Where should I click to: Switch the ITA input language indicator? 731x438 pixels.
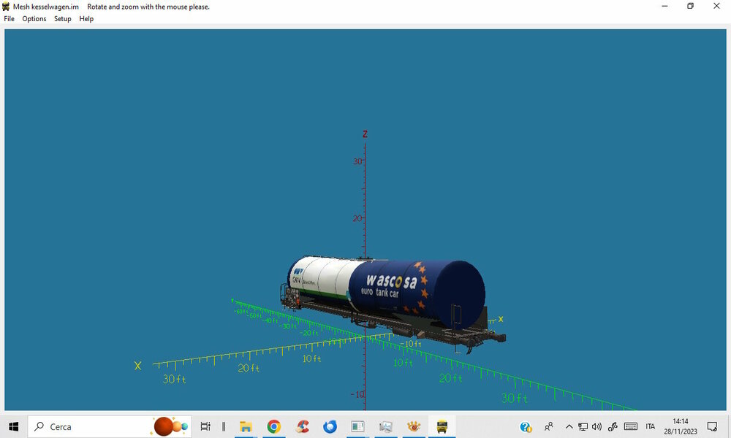point(651,426)
